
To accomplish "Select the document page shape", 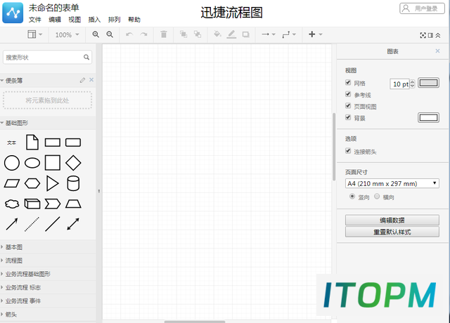I will [x=32, y=142].
